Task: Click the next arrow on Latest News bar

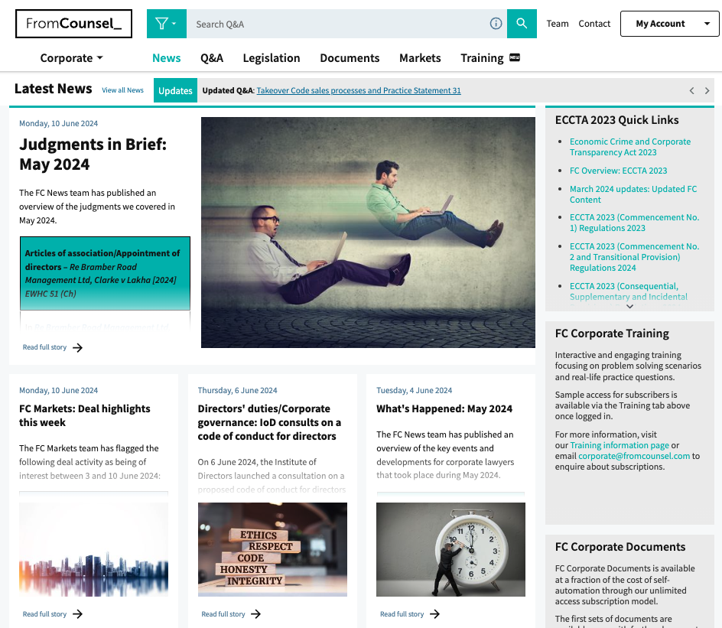Action: (707, 89)
